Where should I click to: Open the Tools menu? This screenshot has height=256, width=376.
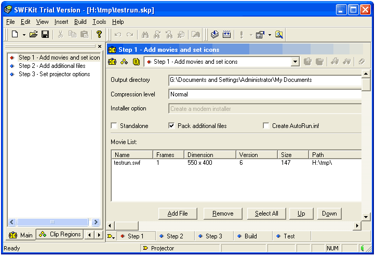click(99, 22)
